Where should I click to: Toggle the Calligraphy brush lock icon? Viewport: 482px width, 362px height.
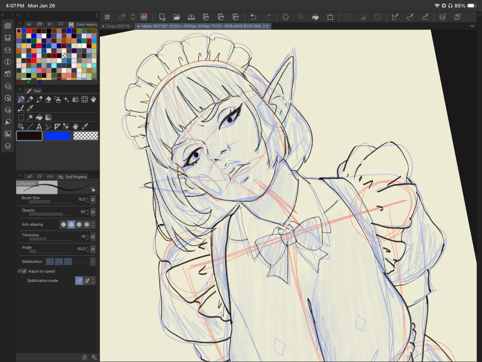[x=93, y=189]
